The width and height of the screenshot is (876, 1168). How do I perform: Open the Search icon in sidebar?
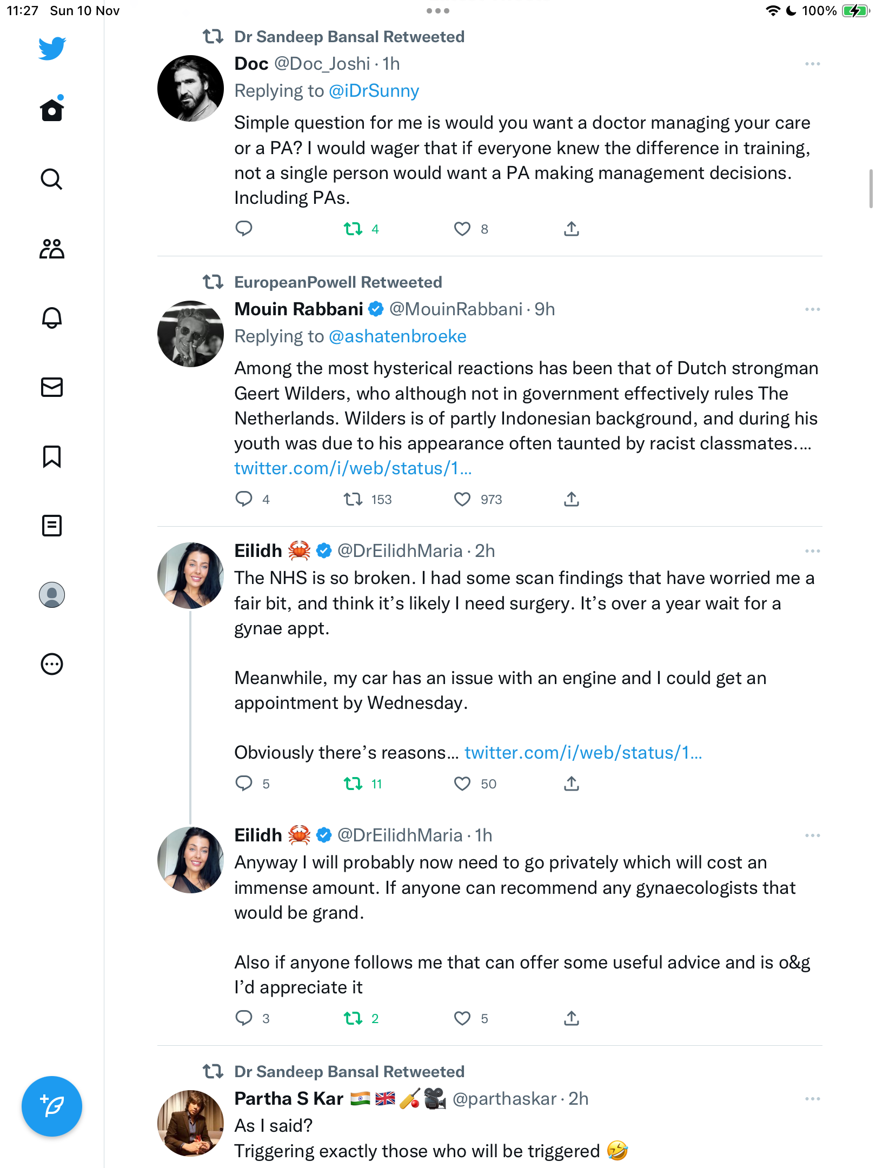coord(52,179)
